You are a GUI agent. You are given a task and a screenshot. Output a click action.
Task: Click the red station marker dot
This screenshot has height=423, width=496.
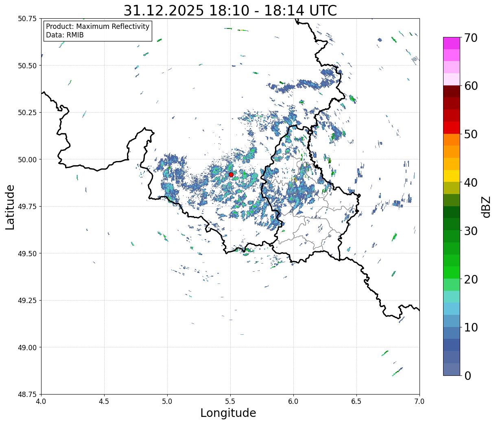[x=231, y=174]
